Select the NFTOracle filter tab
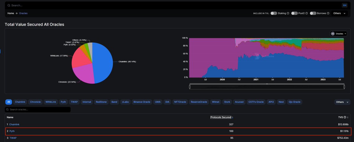The height and width of the screenshot is (142, 354). (x=180, y=102)
